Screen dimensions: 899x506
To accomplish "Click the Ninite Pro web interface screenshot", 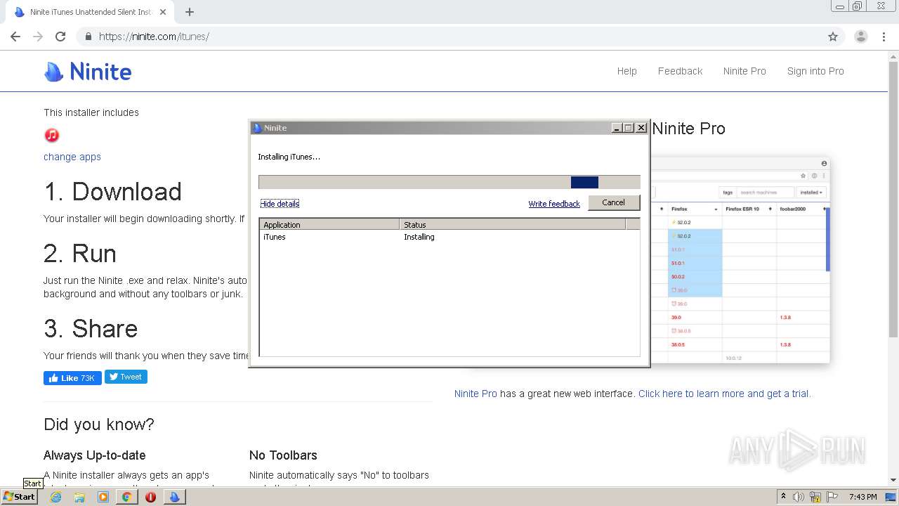I will pos(740,260).
